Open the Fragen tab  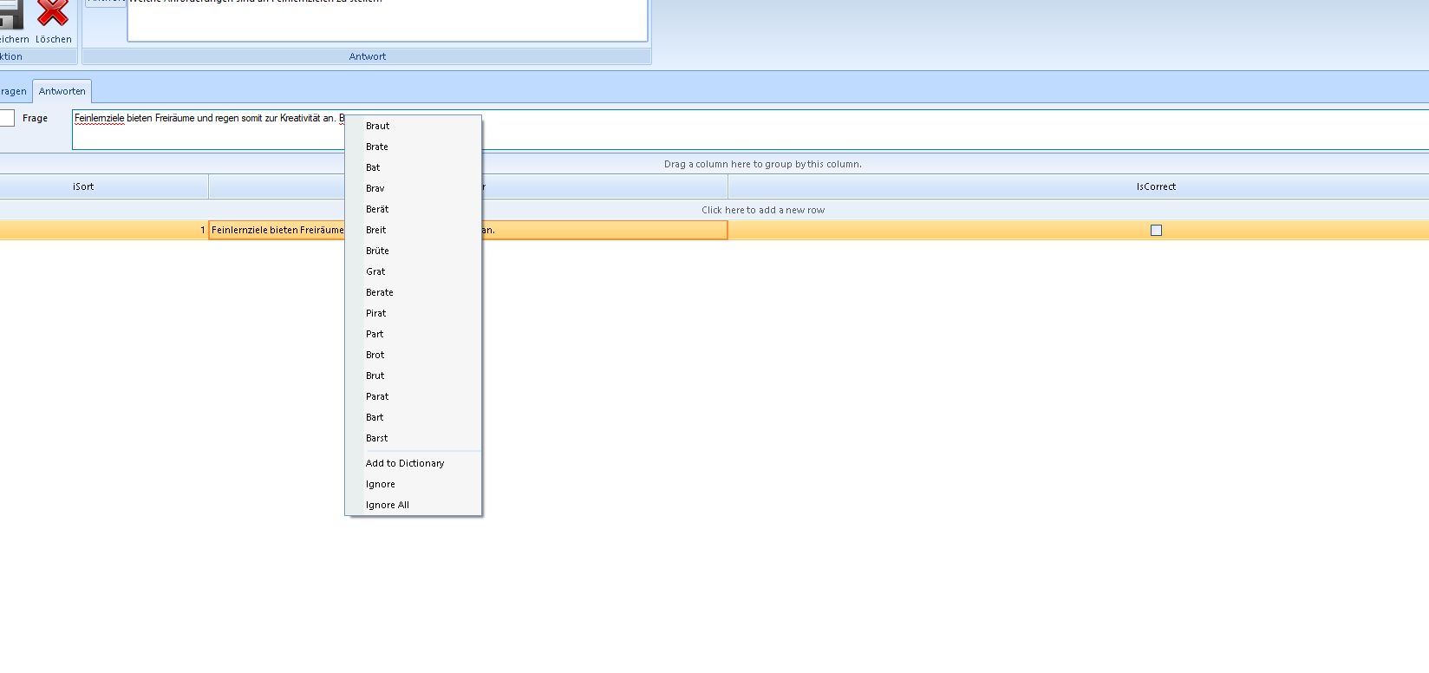(x=14, y=91)
